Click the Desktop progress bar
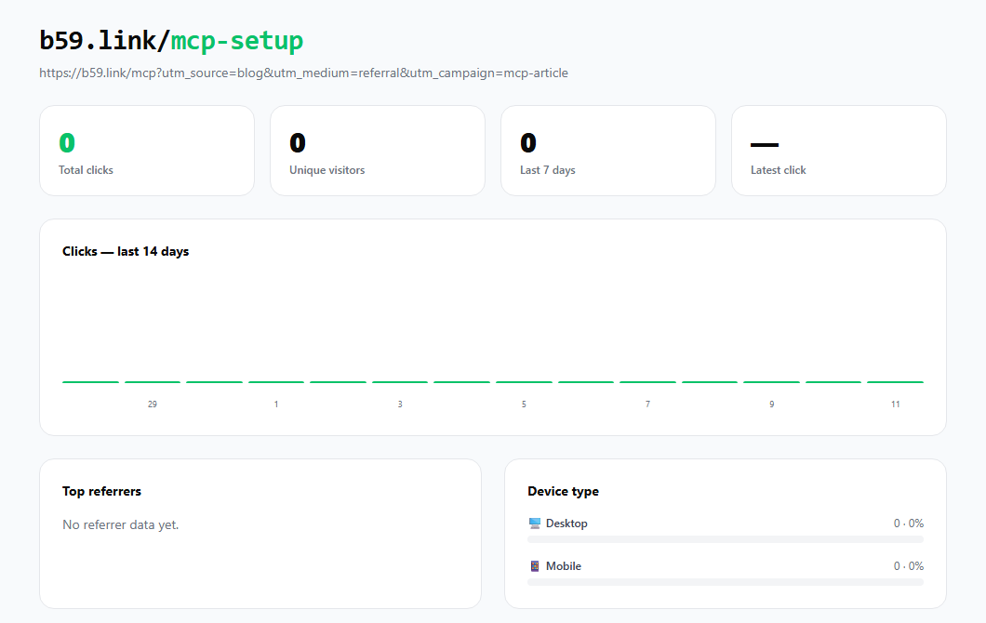986x623 pixels. point(726,539)
